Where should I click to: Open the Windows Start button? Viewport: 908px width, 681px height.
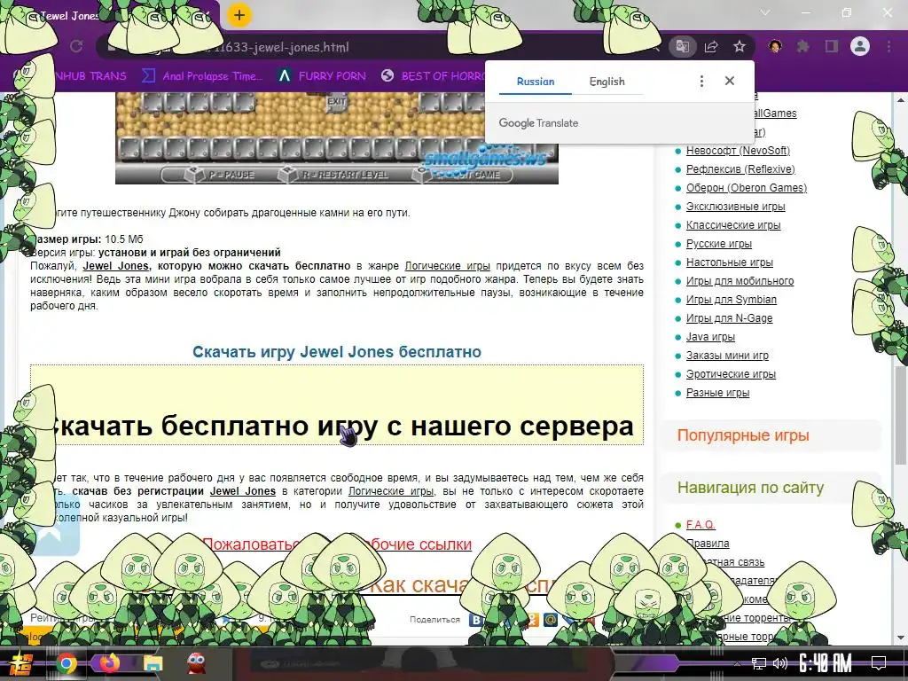[x=21, y=663]
